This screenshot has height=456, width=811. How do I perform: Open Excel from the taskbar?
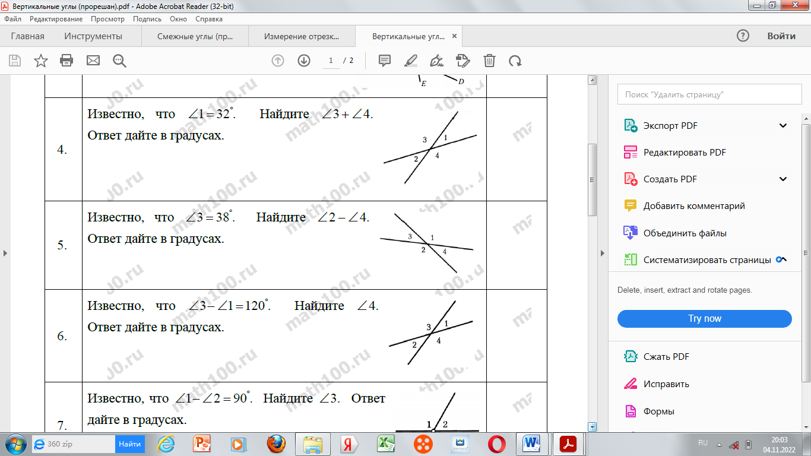click(x=387, y=444)
